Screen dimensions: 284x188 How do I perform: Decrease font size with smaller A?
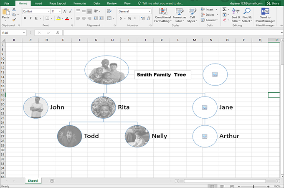point(71,11)
